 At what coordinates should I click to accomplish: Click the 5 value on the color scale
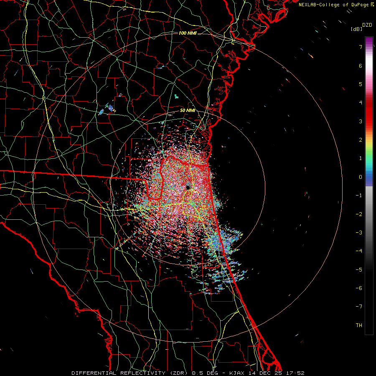point(361,84)
